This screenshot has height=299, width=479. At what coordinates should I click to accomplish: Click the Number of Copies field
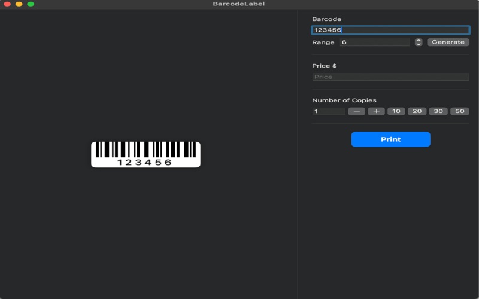coord(329,111)
